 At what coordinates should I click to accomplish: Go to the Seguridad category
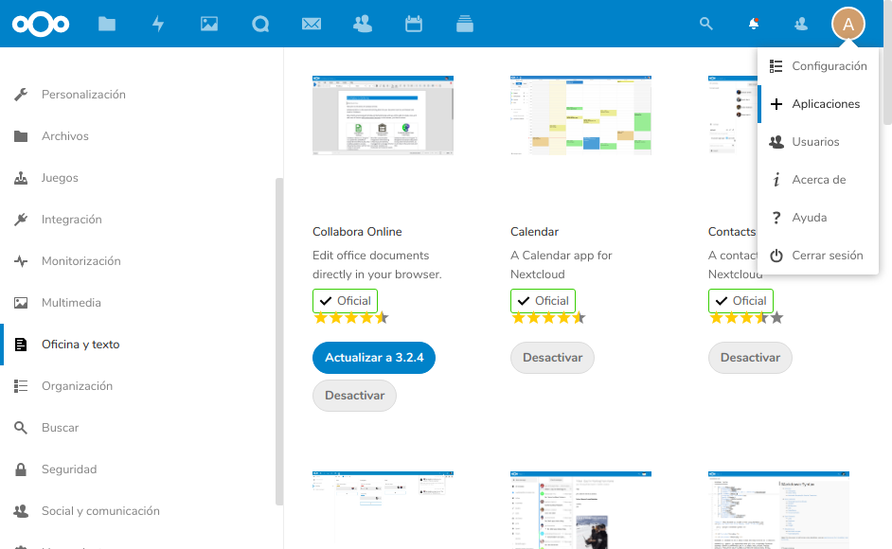click(x=69, y=469)
